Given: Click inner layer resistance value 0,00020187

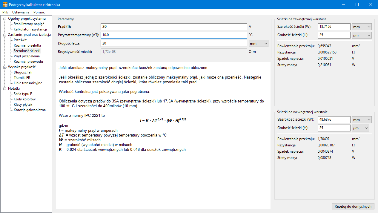Looking at the screenshot, I should point(326,145).
